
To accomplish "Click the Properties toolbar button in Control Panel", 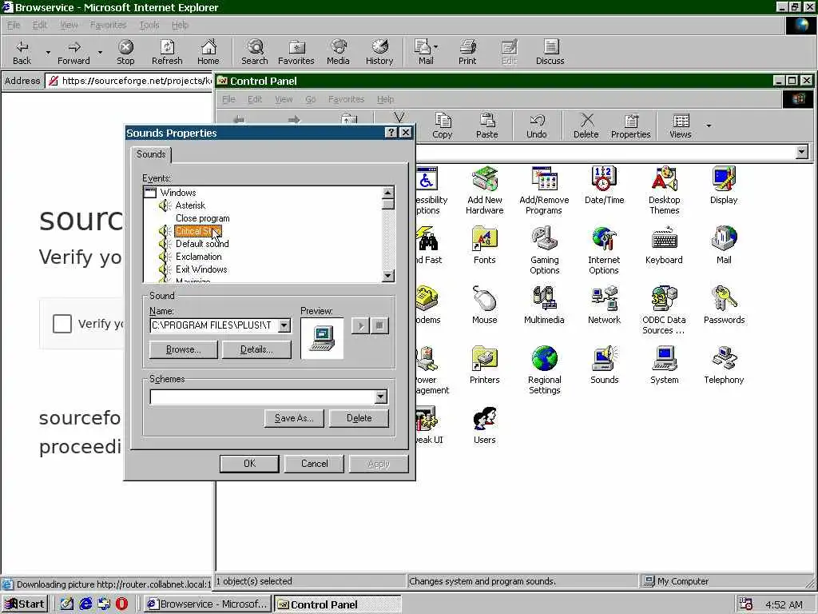I will pyautogui.click(x=631, y=126).
